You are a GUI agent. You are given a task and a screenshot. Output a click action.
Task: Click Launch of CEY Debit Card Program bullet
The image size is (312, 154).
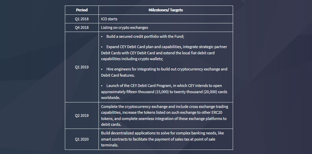pyautogui.click(x=164, y=92)
